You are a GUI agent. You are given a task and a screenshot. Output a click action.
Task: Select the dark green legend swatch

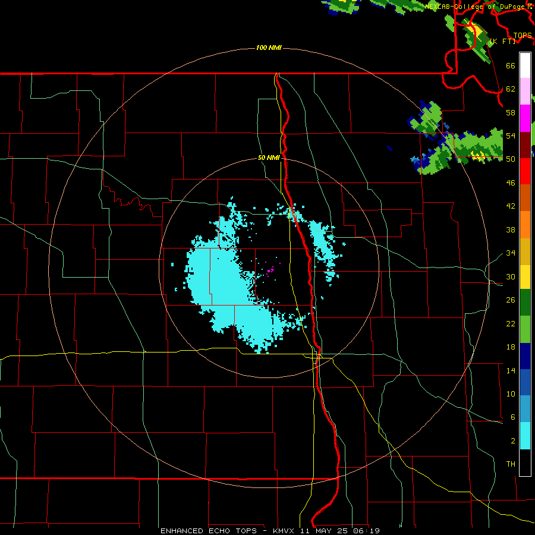[525, 303]
